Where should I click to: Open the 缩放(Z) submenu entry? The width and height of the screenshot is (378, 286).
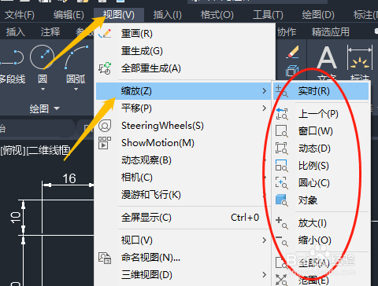[183, 91]
